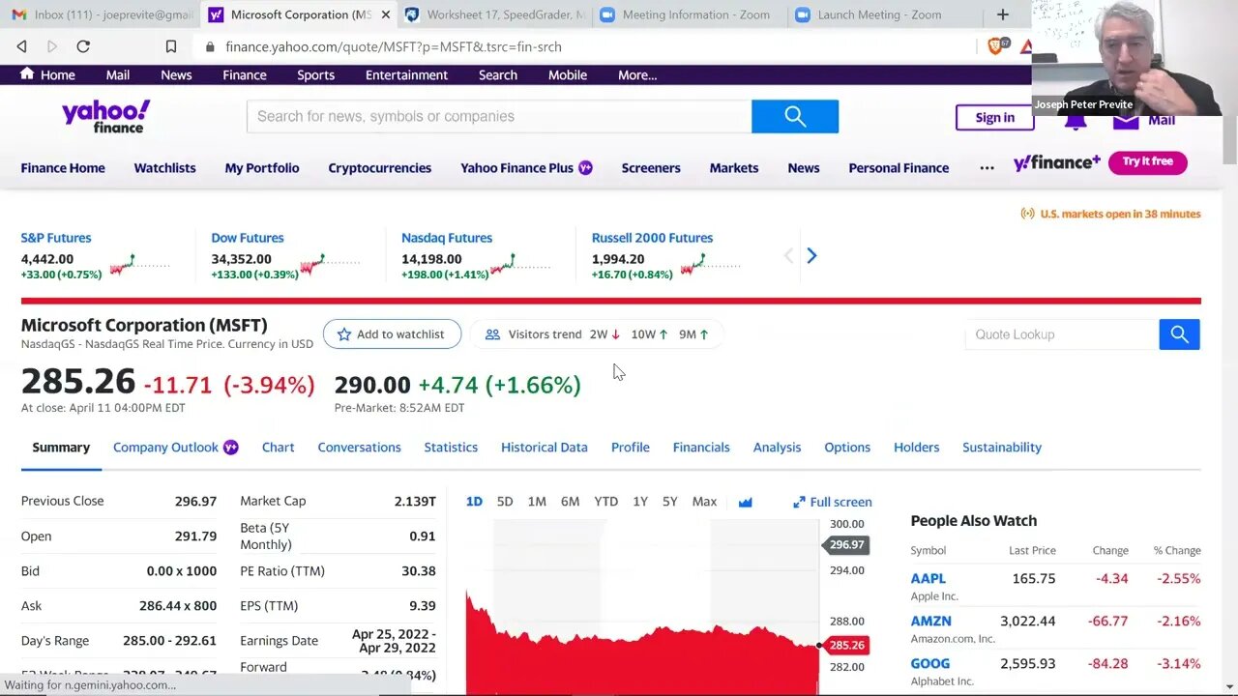The image size is (1238, 696).
Task: Click the star icon in Add to watchlist
Action: tap(344, 334)
